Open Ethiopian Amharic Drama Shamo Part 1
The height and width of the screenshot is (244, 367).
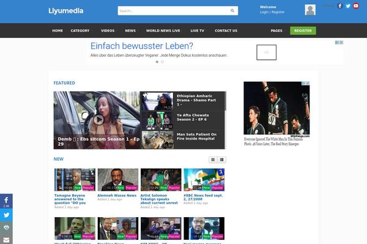(196, 100)
